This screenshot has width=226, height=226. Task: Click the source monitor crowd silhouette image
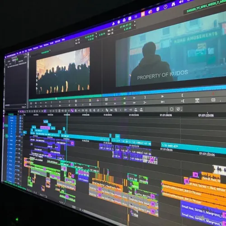63,71
